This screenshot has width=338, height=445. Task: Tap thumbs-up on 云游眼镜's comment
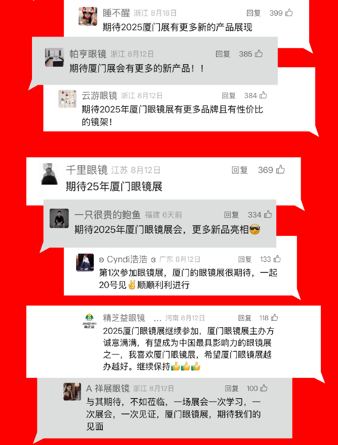tap(263, 96)
